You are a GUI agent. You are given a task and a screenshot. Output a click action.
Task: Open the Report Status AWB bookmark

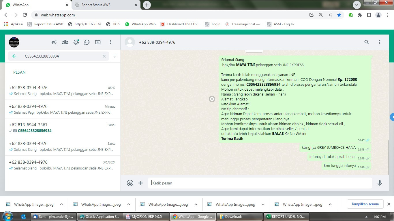[45, 24]
